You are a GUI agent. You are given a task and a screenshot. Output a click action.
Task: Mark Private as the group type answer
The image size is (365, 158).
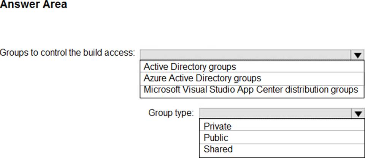click(x=217, y=126)
